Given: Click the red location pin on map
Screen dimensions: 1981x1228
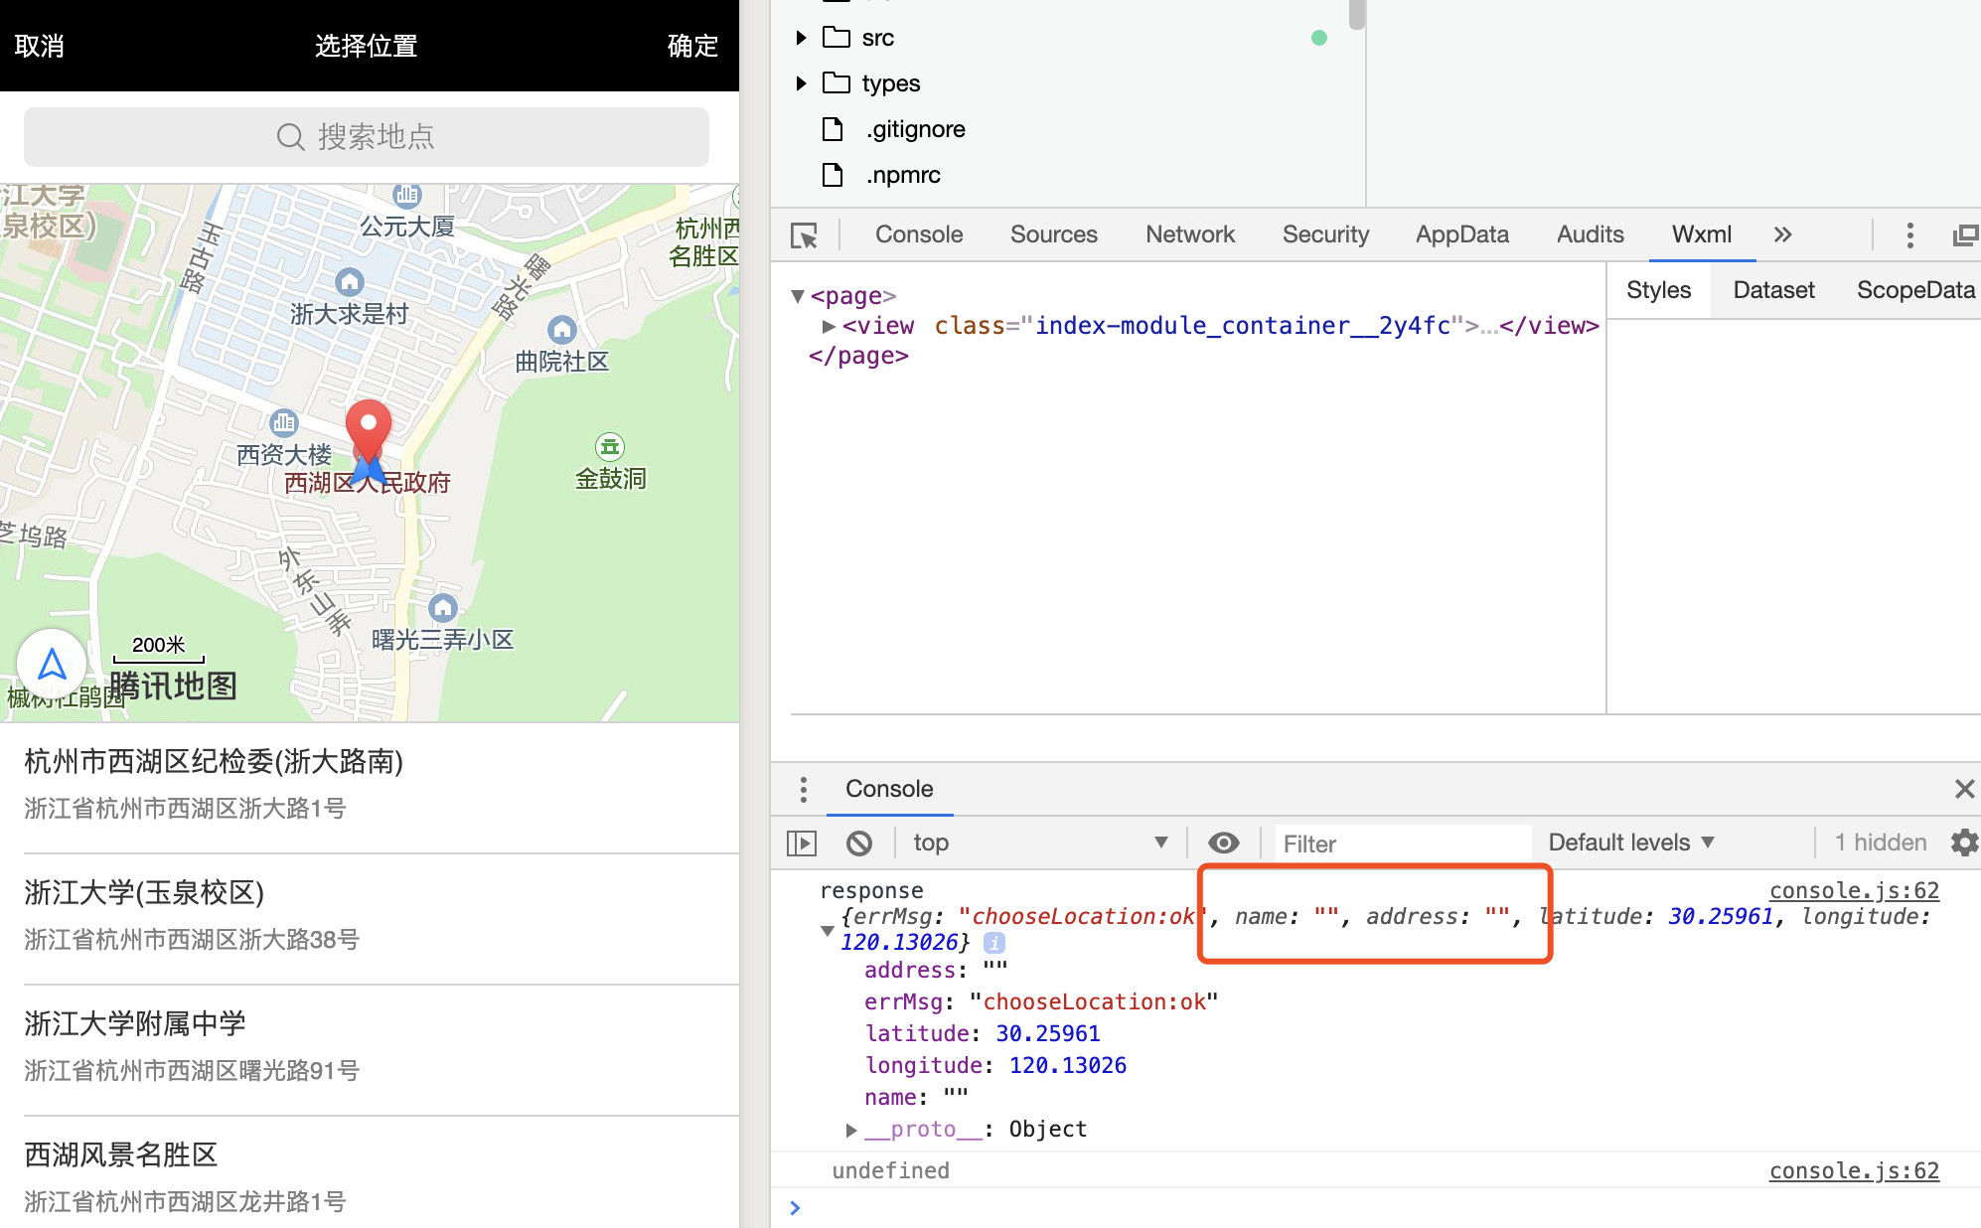Looking at the screenshot, I should (x=369, y=429).
